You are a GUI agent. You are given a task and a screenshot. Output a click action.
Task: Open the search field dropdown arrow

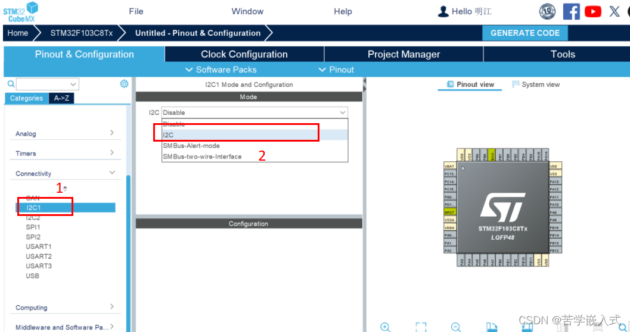point(73,84)
